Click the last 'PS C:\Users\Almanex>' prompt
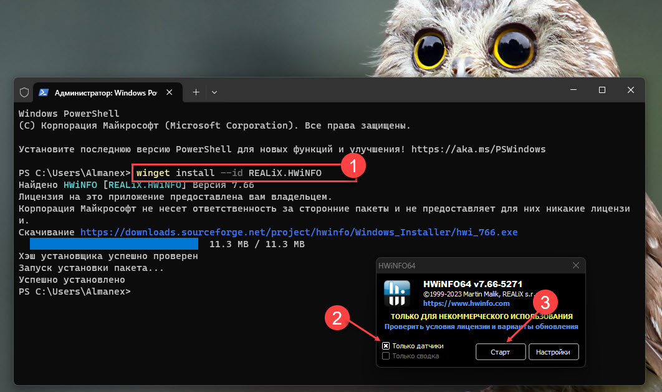The width and height of the screenshot is (662, 392). click(75, 292)
